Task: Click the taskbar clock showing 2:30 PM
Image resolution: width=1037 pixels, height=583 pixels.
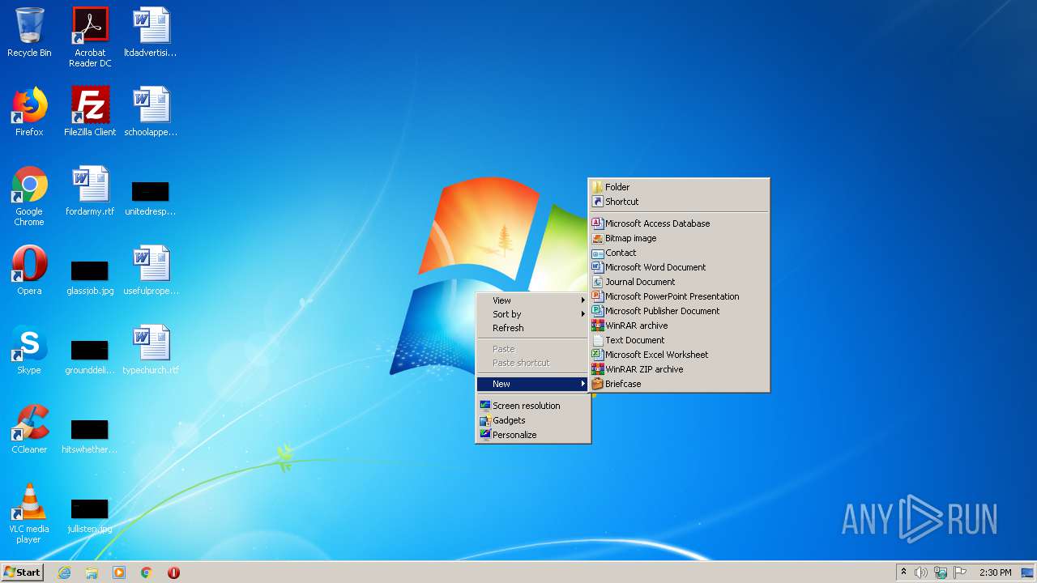Action: (x=995, y=572)
